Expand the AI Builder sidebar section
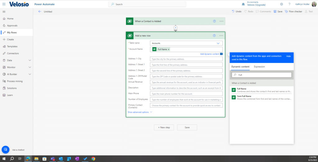Screen dimensions: 318x162 [30, 74]
